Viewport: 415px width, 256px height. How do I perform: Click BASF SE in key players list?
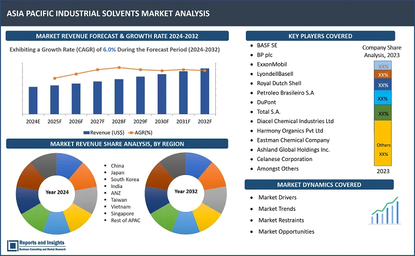pyautogui.click(x=267, y=45)
